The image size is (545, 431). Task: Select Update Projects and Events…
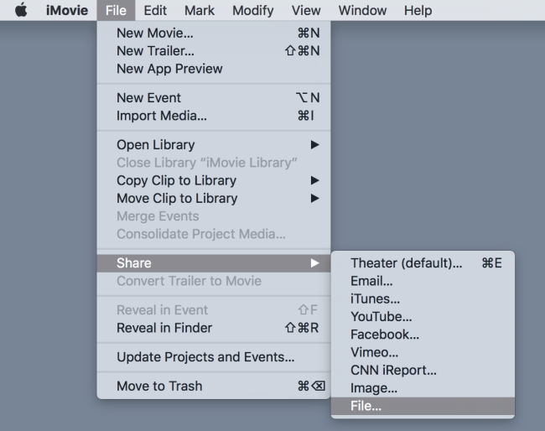(x=214, y=357)
